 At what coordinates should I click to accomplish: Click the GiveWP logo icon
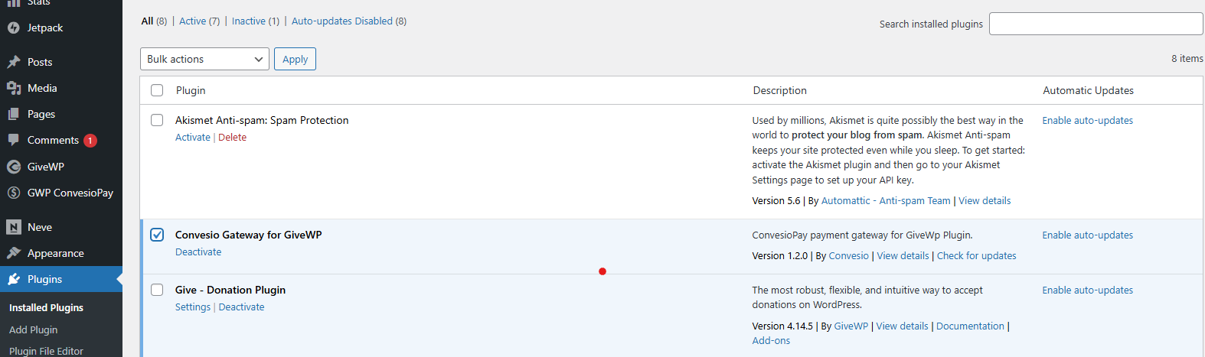click(x=14, y=167)
